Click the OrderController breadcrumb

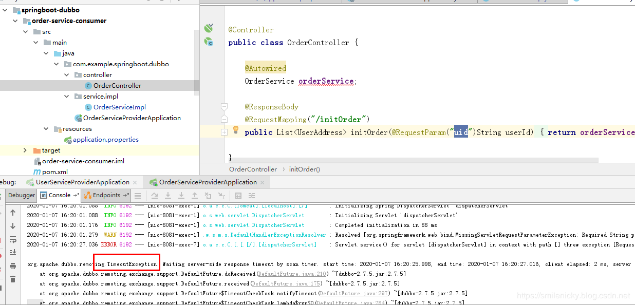click(x=253, y=169)
